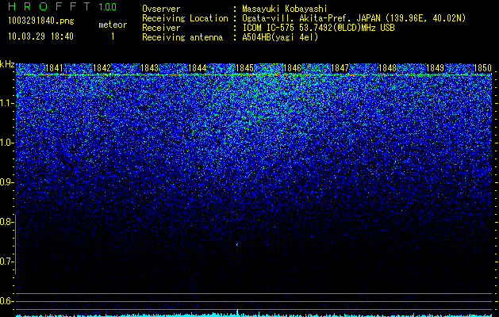The width and height of the screenshot is (499, 317).
Task: Click the 0.7 kHz frequency axis label
Action: click(6, 262)
